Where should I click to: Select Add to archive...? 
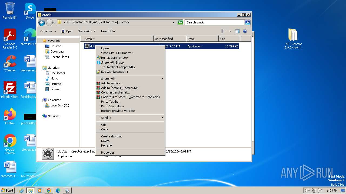(x=130, y=83)
